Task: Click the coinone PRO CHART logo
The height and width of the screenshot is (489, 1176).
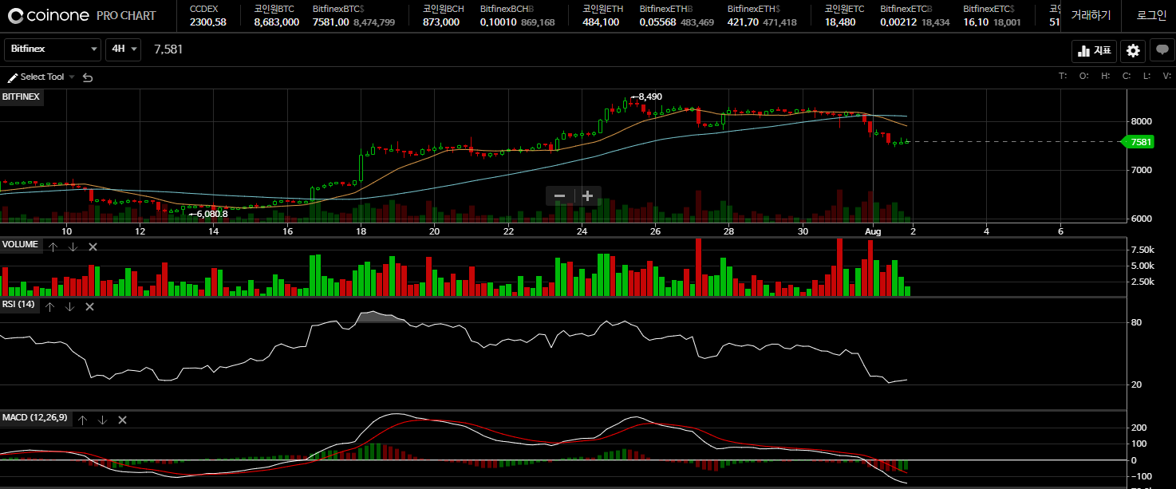Action: point(82,15)
